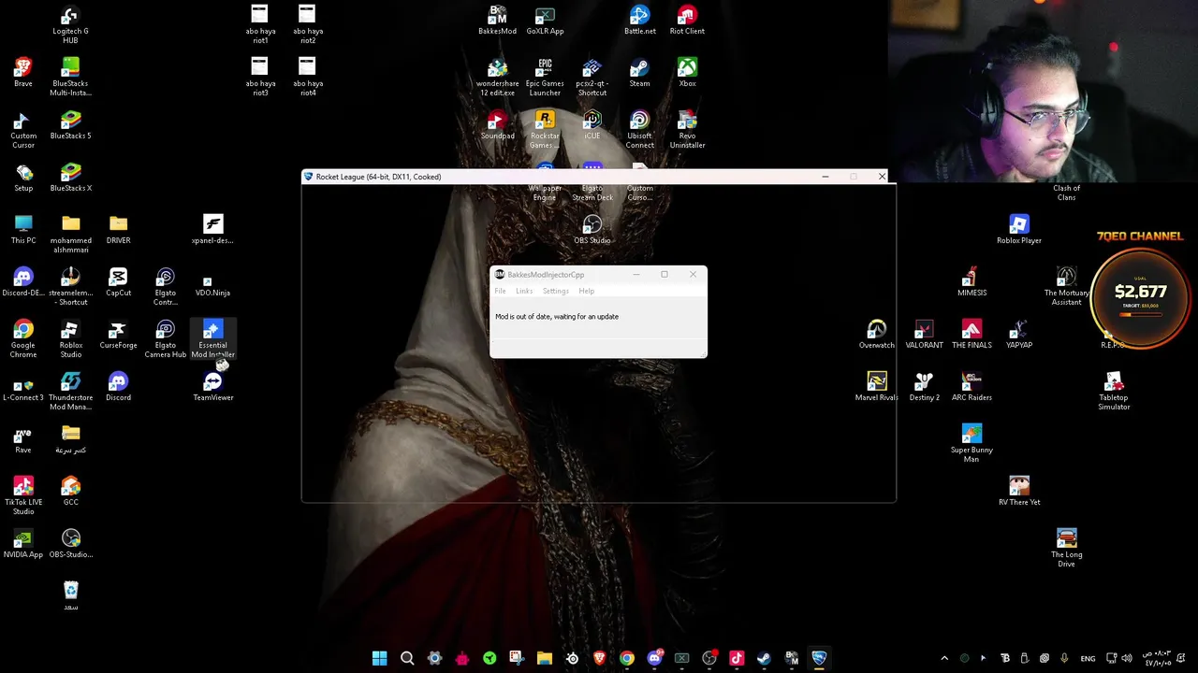Open THE FINALS desktop shortcut
Screen dimensions: 1198x673
972,335
